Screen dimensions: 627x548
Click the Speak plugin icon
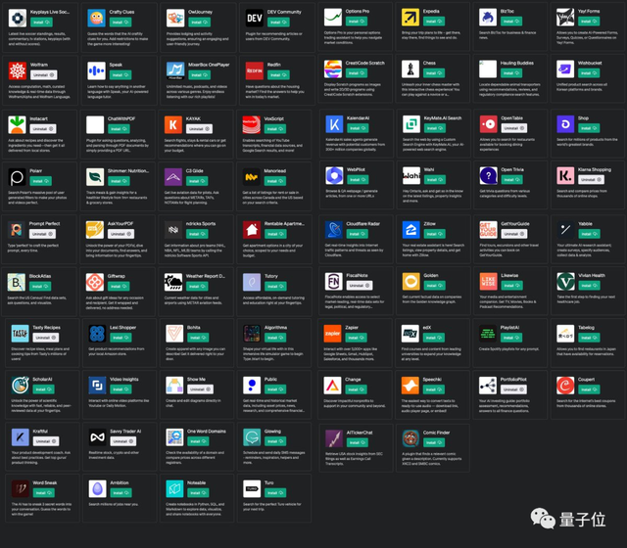(96, 70)
